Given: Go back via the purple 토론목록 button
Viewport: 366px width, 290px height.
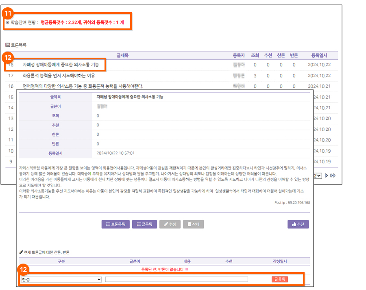Looking at the screenshot, I should pos(115,224).
